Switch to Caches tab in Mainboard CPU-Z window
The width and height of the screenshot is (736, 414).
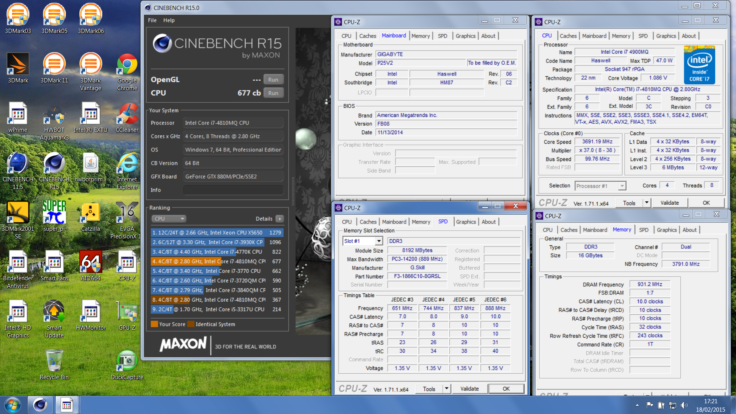[368, 36]
